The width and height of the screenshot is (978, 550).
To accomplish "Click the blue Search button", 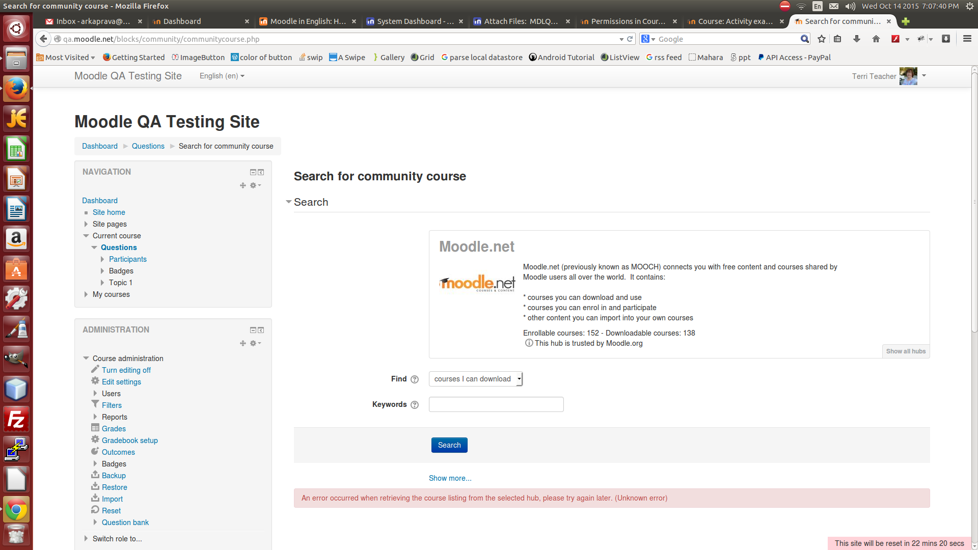I will pyautogui.click(x=449, y=445).
